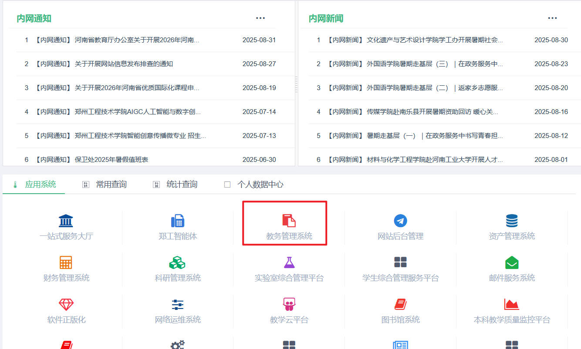The image size is (581, 349).
Task: Open 财务管理系统 calculator icon
Action: [66, 262]
